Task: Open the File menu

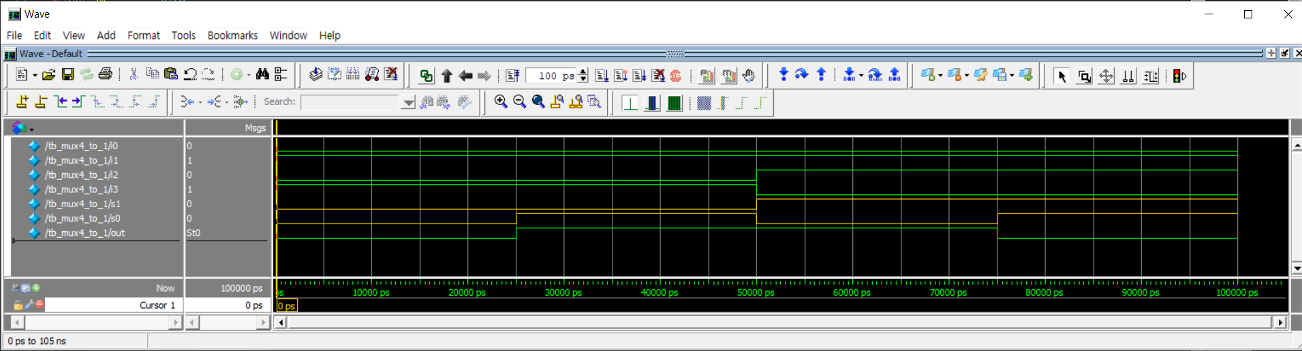Action: (14, 35)
